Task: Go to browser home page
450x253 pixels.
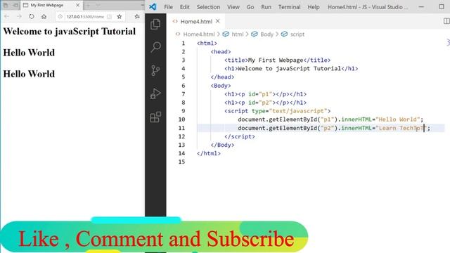Action: point(44,17)
